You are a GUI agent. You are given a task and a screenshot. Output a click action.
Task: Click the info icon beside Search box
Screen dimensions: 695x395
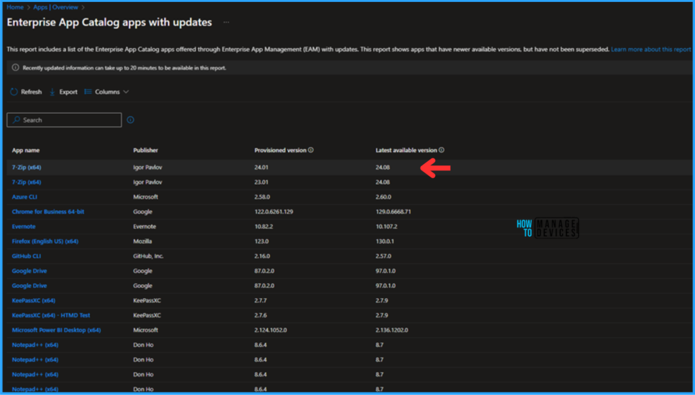point(130,120)
